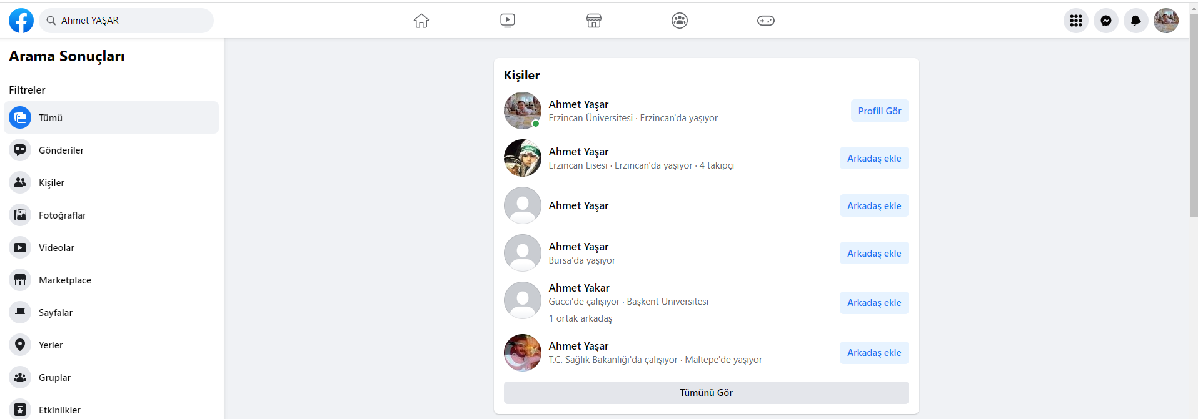Click the Profili Gör button
The image size is (1198, 419).
(x=879, y=111)
